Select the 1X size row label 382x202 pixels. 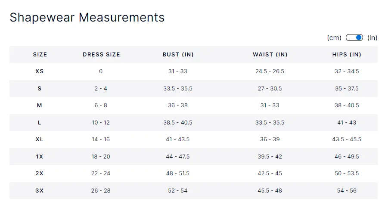pyautogui.click(x=40, y=156)
